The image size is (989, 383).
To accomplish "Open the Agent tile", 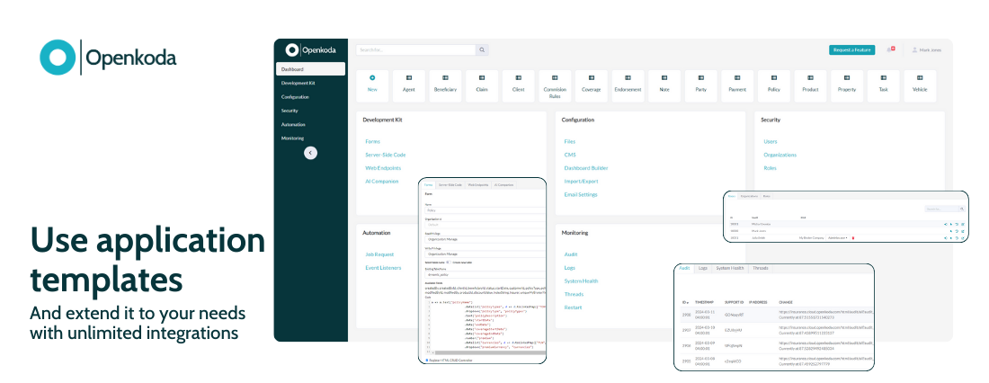I will pos(409,85).
